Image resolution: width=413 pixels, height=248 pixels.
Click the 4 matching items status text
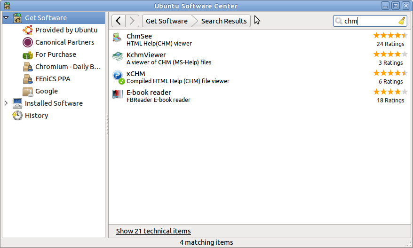(206, 242)
